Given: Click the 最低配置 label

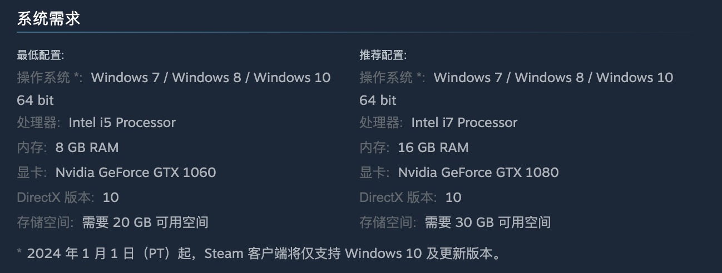Looking at the screenshot, I should [41, 55].
